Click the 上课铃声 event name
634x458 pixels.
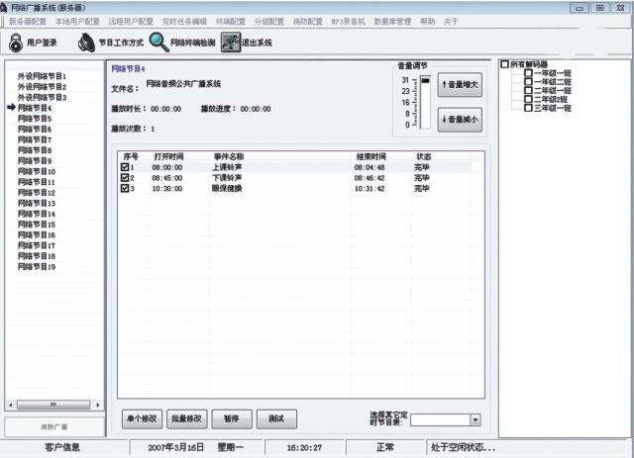point(227,167)
